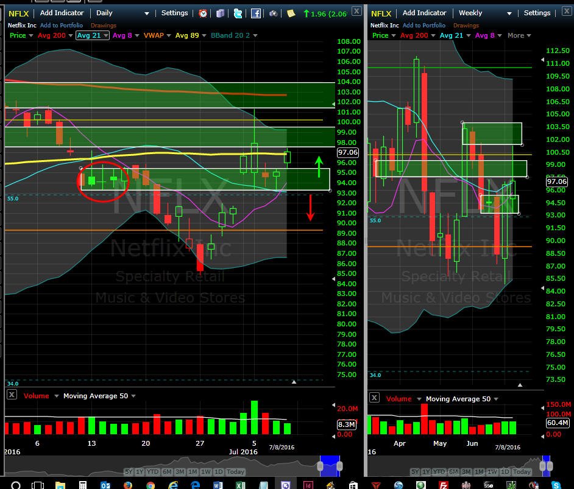This screenshot has height=489, width=574.
Task: Select the 5Y range in Daily chart
Action: [x=129, y=472]
